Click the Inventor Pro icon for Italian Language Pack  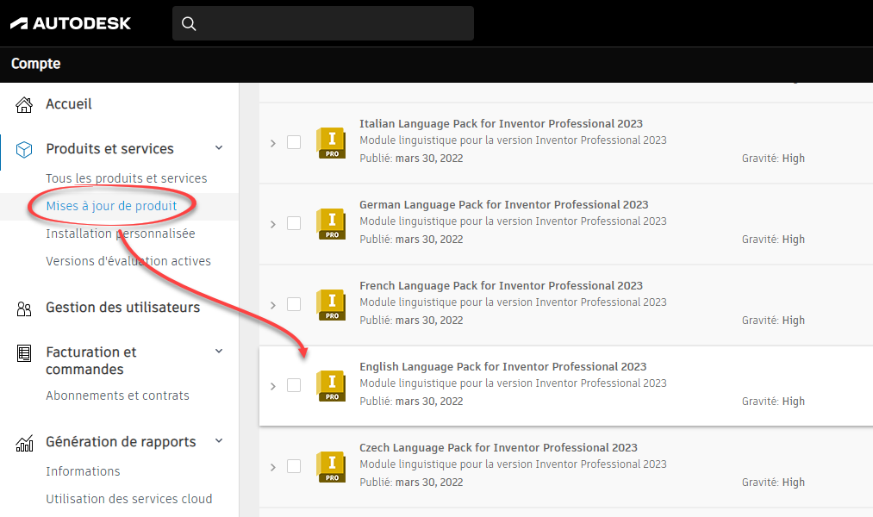(331, 142)
